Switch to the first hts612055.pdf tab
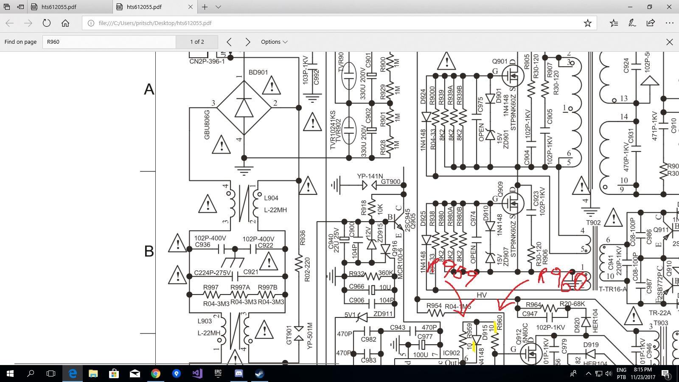This screenshot has height=382, width=679. click(x=59, y=7)
